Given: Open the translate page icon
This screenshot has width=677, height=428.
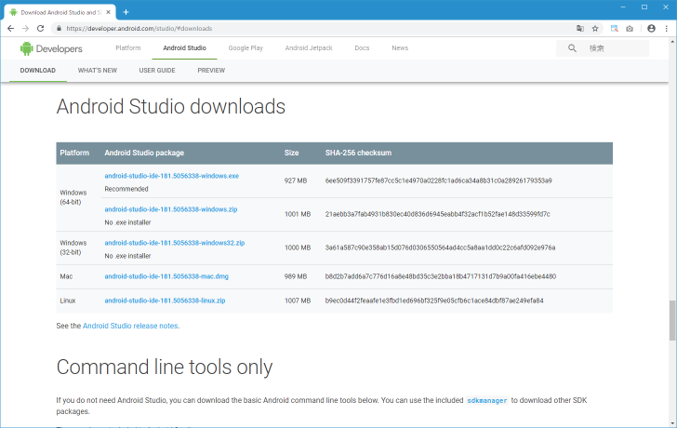Looking at the screenshot, I should click(580, 29).
